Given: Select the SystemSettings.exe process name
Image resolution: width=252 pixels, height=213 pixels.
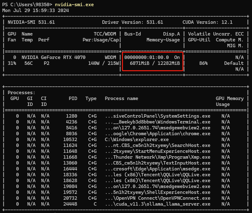Looking at the screenshot, I should (x=158, y=116).
